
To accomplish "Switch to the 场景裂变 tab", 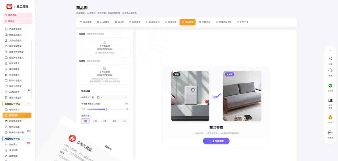I will (171, 22).
